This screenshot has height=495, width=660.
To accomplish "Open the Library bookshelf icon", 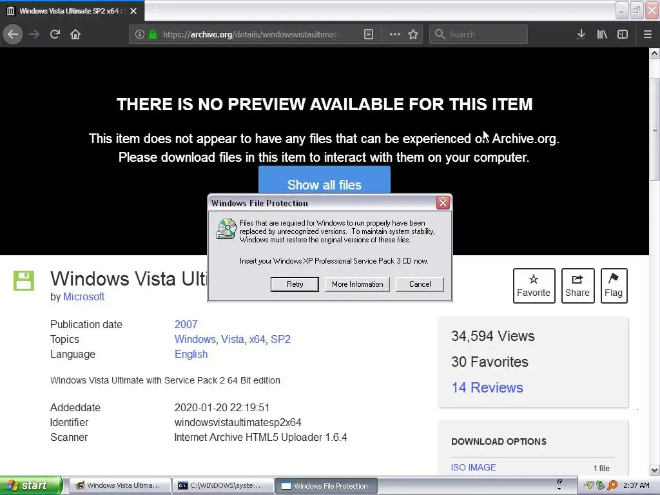I will click(602, 34).
